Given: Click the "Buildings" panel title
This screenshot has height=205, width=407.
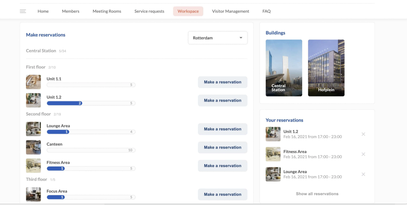Looking at the screenshot, I should click(x=275, y=33).
